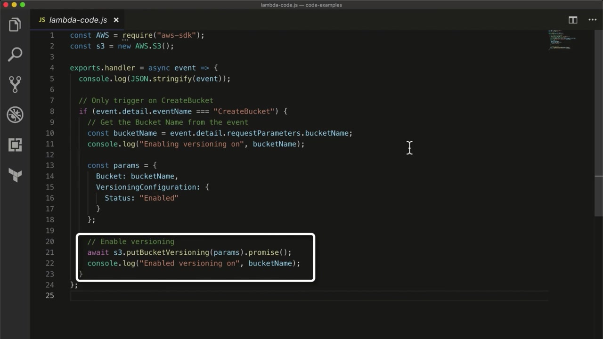Select the lambda-code.js editor tab
Viewport: 603px width, 339px height.
[x=78, y=20]
